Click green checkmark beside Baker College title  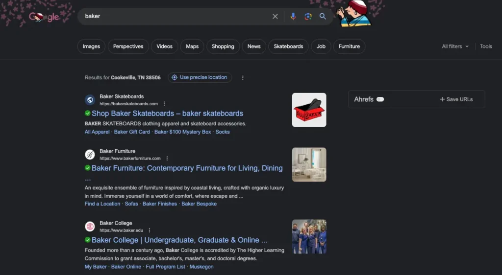click(x=87, y=240)
